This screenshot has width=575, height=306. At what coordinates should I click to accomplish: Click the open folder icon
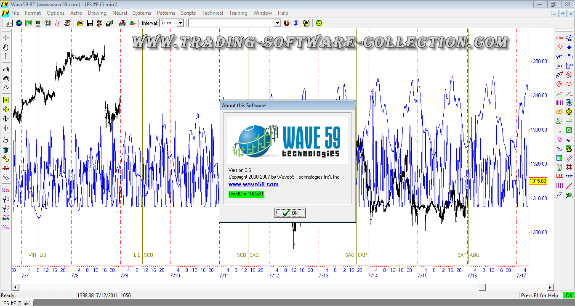coord(80,23)
